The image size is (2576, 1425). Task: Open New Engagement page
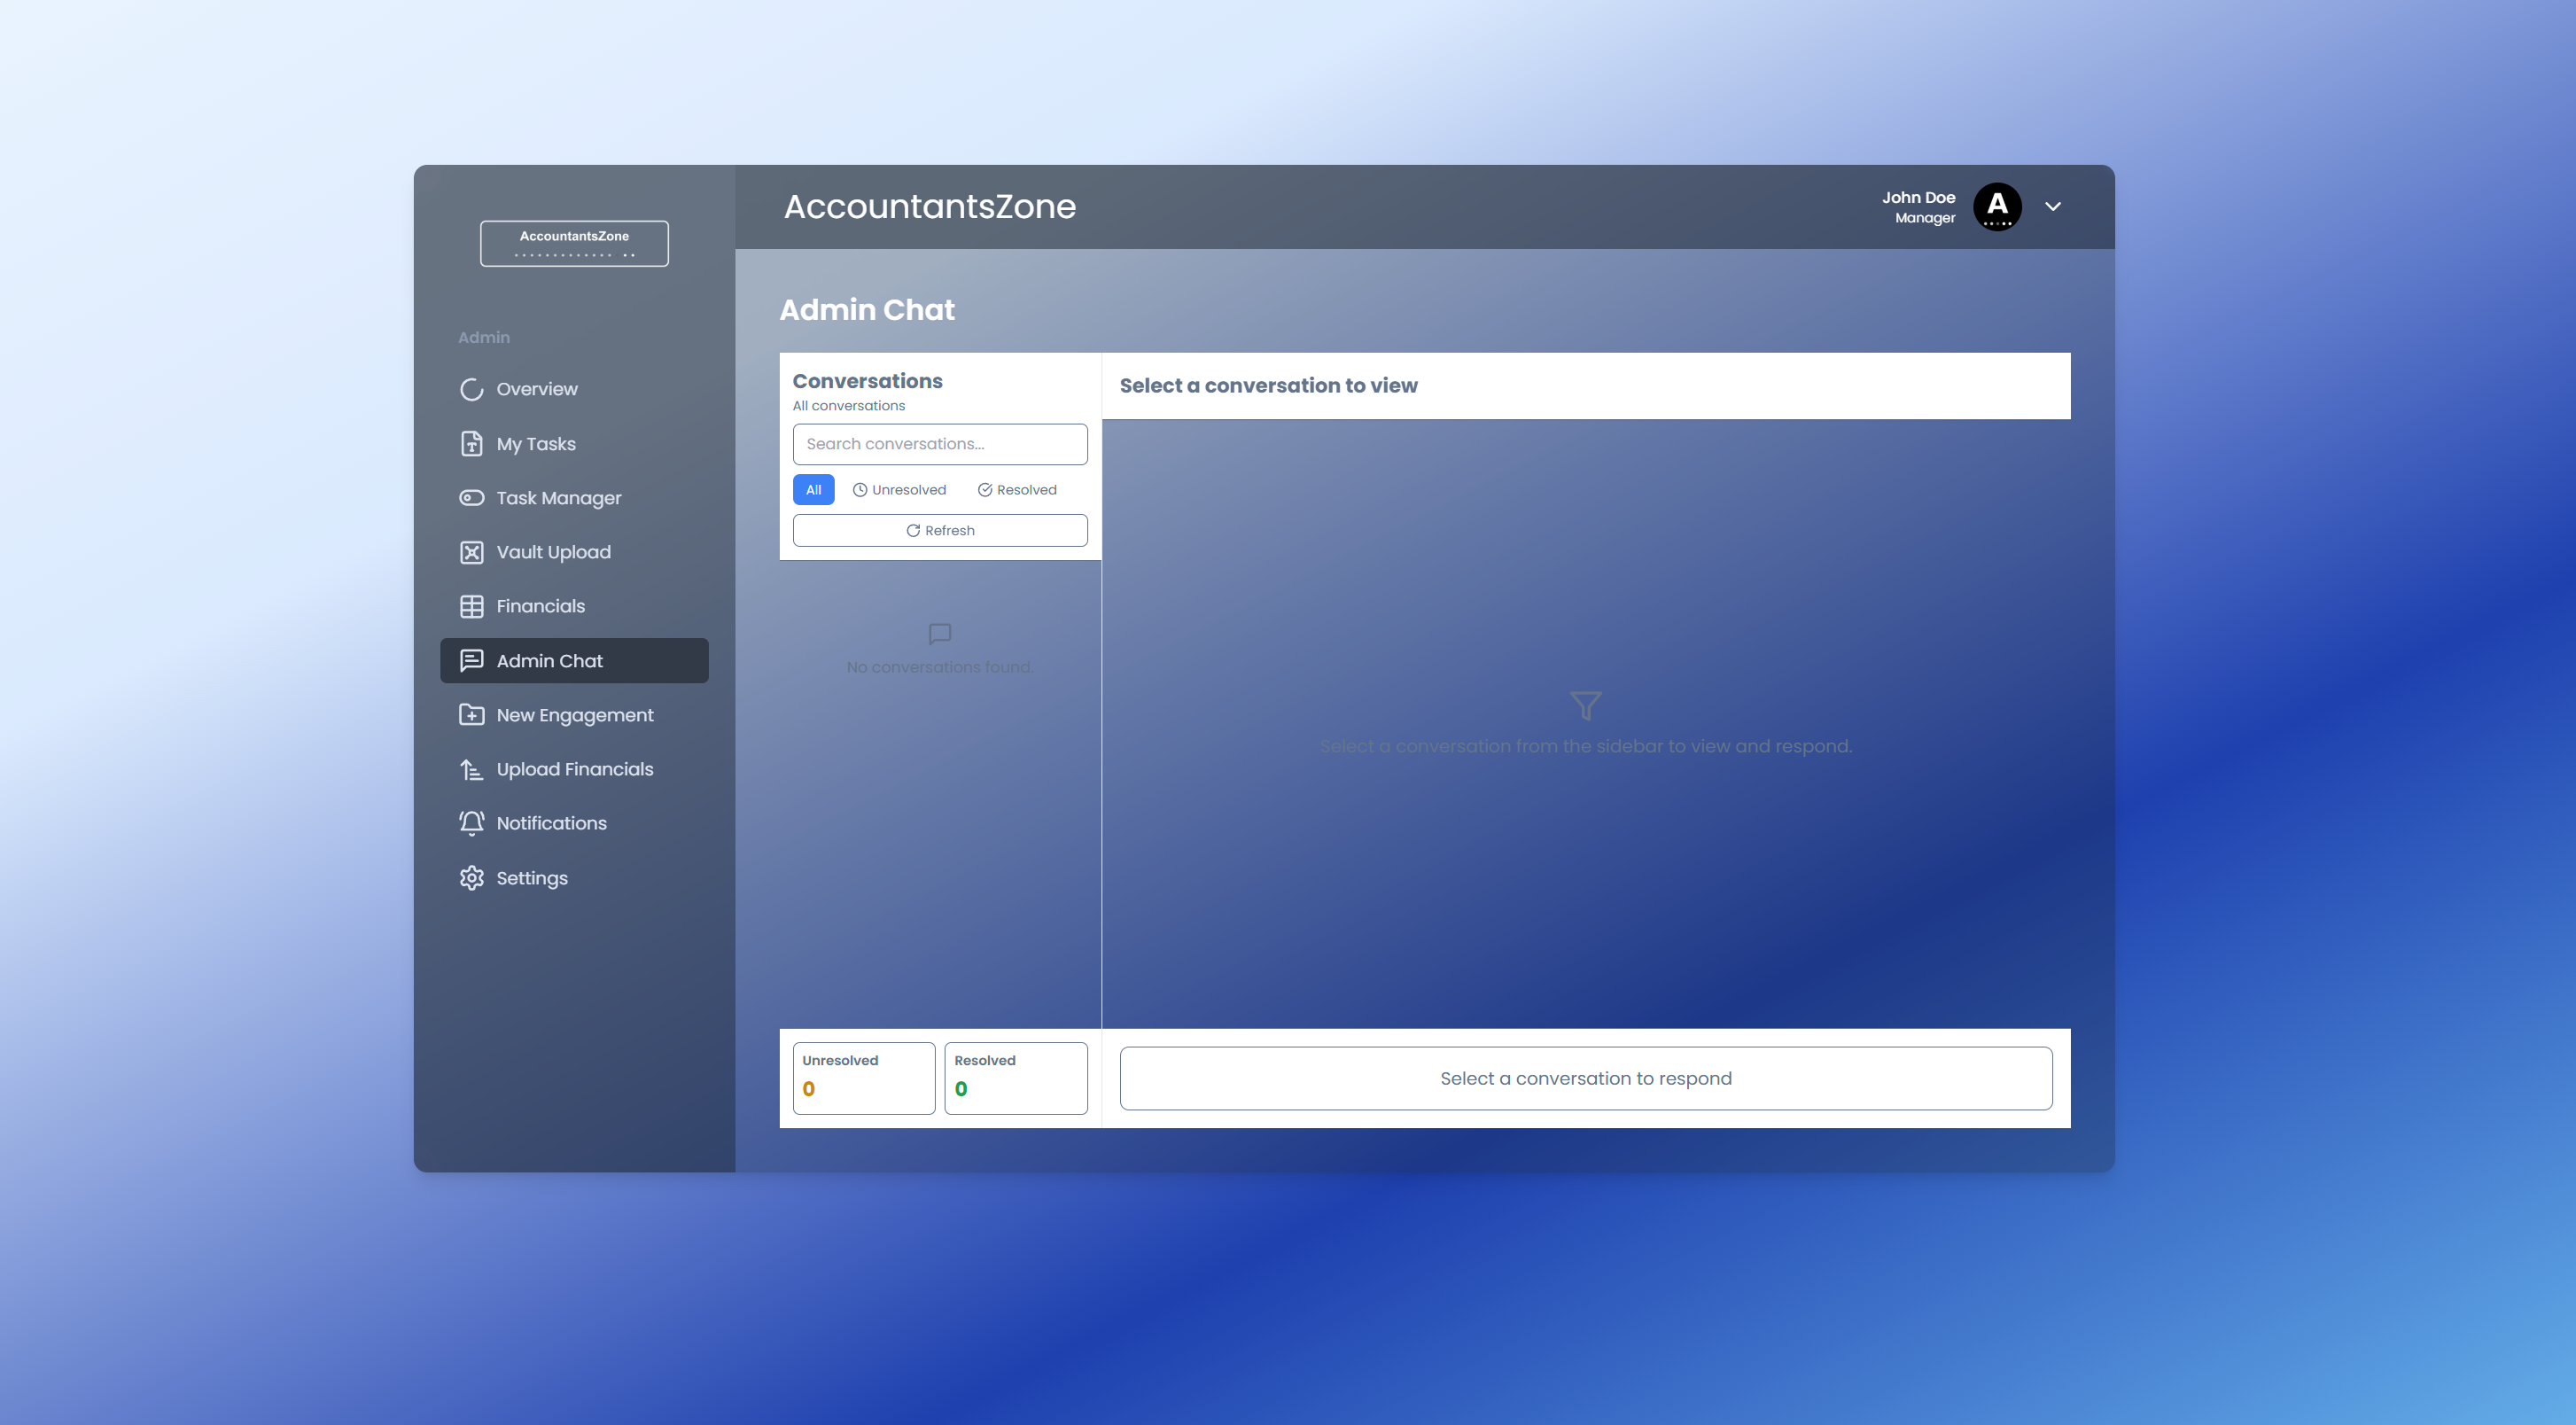point(574,715)
